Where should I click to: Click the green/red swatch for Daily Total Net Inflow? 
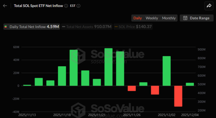point(6,26)
